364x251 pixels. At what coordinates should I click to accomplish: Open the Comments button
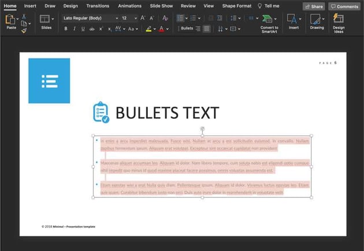tap(344, 6)
